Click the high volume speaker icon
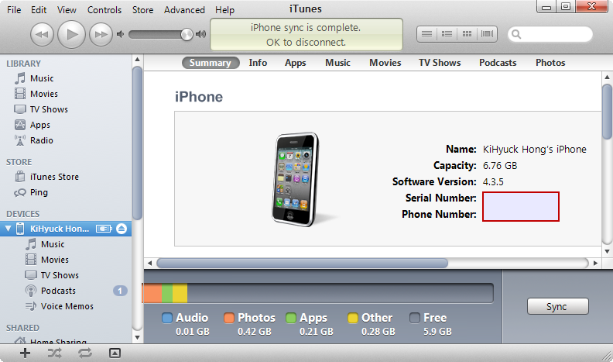Viewport: 613px width, 362px height. 200,34
